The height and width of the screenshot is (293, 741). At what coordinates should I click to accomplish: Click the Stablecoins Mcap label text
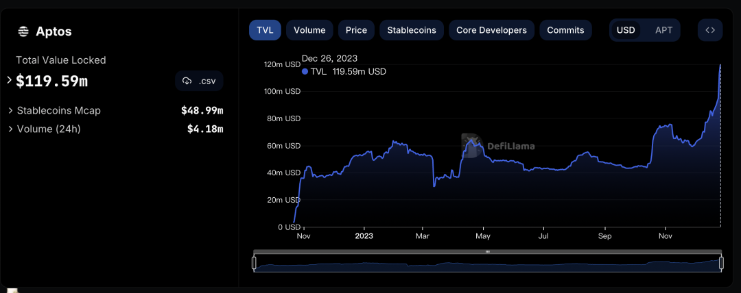click(58, 110)
